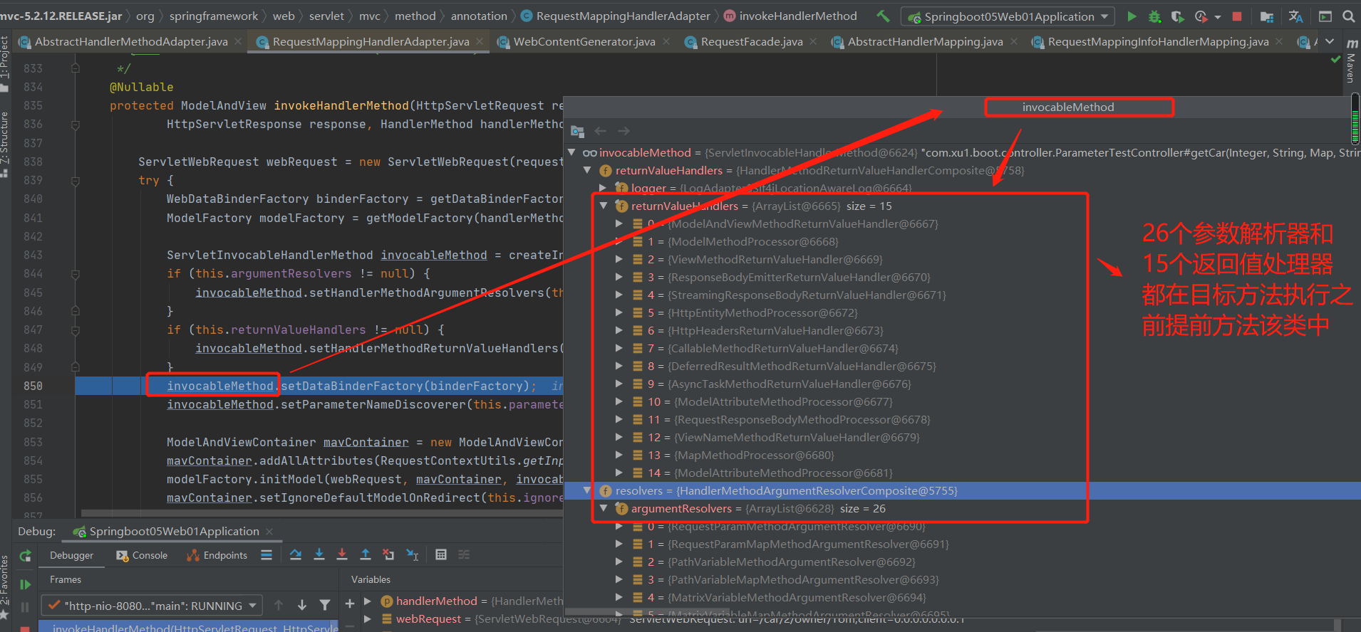Viewport: 1361px width, 632px height.
Task: Click the Run to Cursor icon
Action: tap(413, 554)
